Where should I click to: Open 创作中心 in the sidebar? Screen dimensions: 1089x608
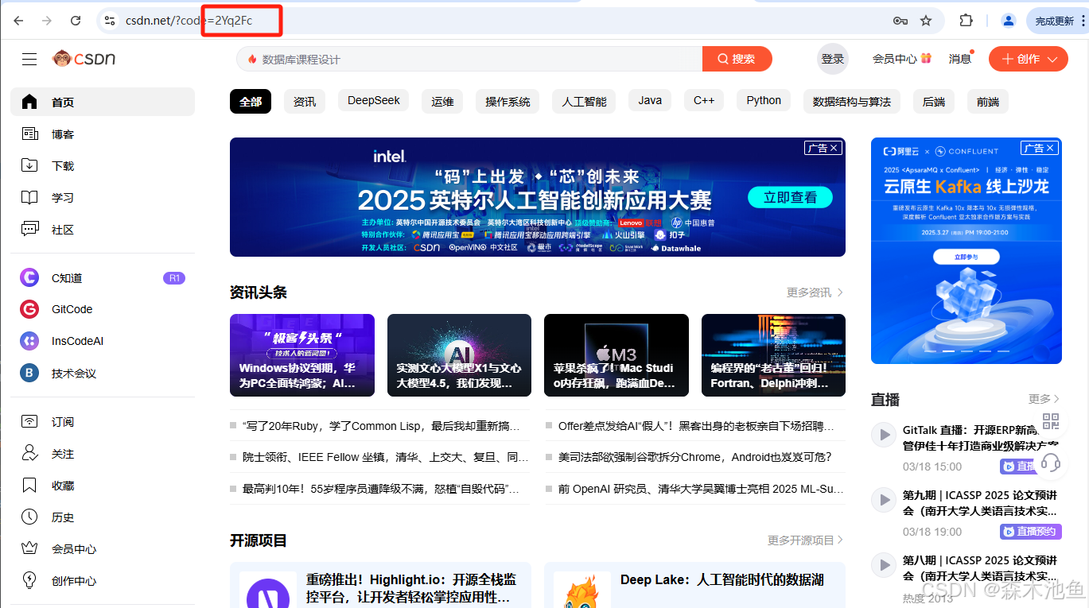pyautogui.click(x=103, y=581)
